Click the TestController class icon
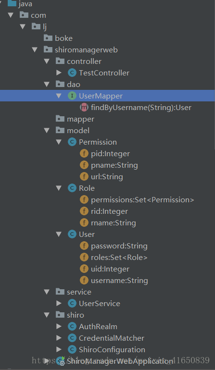The image size is (215, 370). point(72,73)
